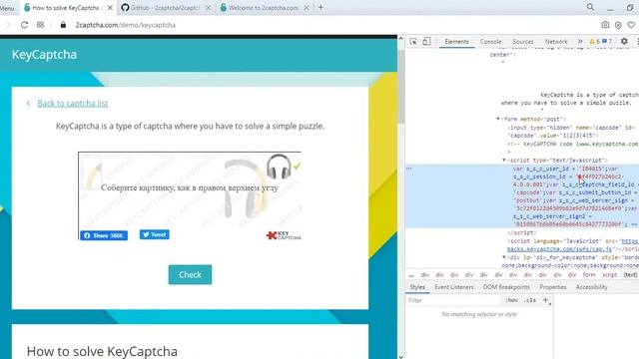Image resolution: width=639 pixels, height=359 pixels.
Task: Add new style rule plus icon
Action: [x=546, y=300]
